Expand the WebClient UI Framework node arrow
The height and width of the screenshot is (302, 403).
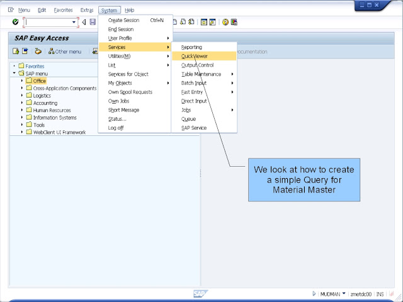[x=22, y=132]
